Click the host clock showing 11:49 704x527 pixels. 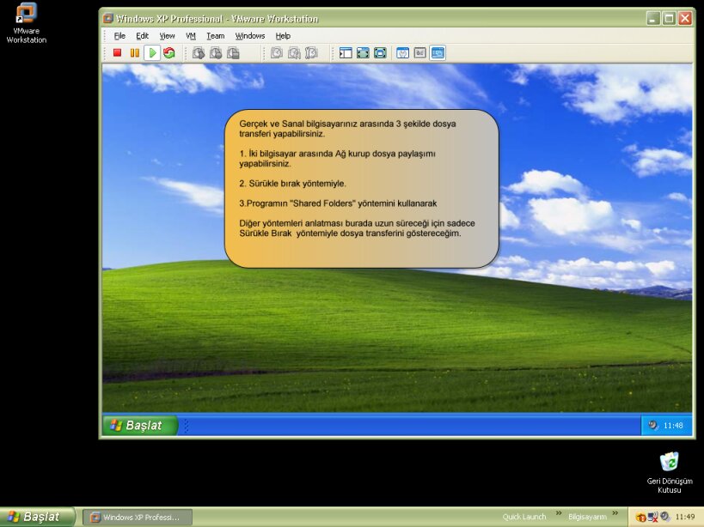[x=685, y=518]
